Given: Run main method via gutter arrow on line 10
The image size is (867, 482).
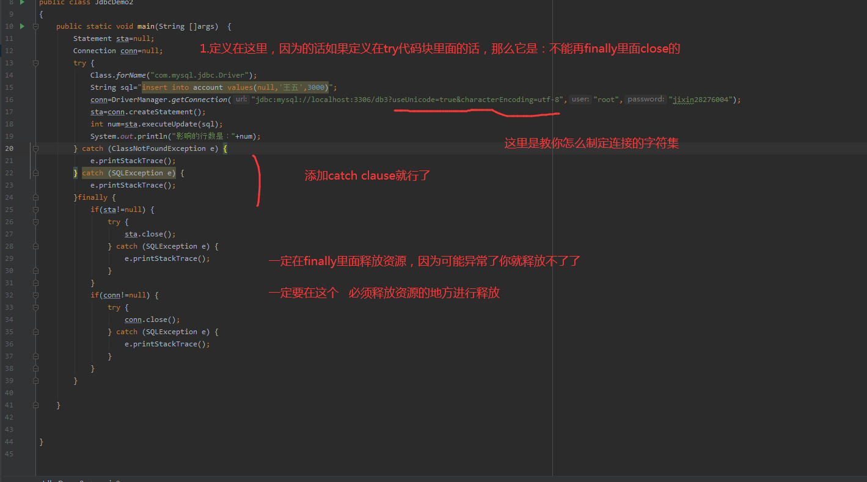Looking at the screenshot, I should pyautogui.click(x=23, y=26).
